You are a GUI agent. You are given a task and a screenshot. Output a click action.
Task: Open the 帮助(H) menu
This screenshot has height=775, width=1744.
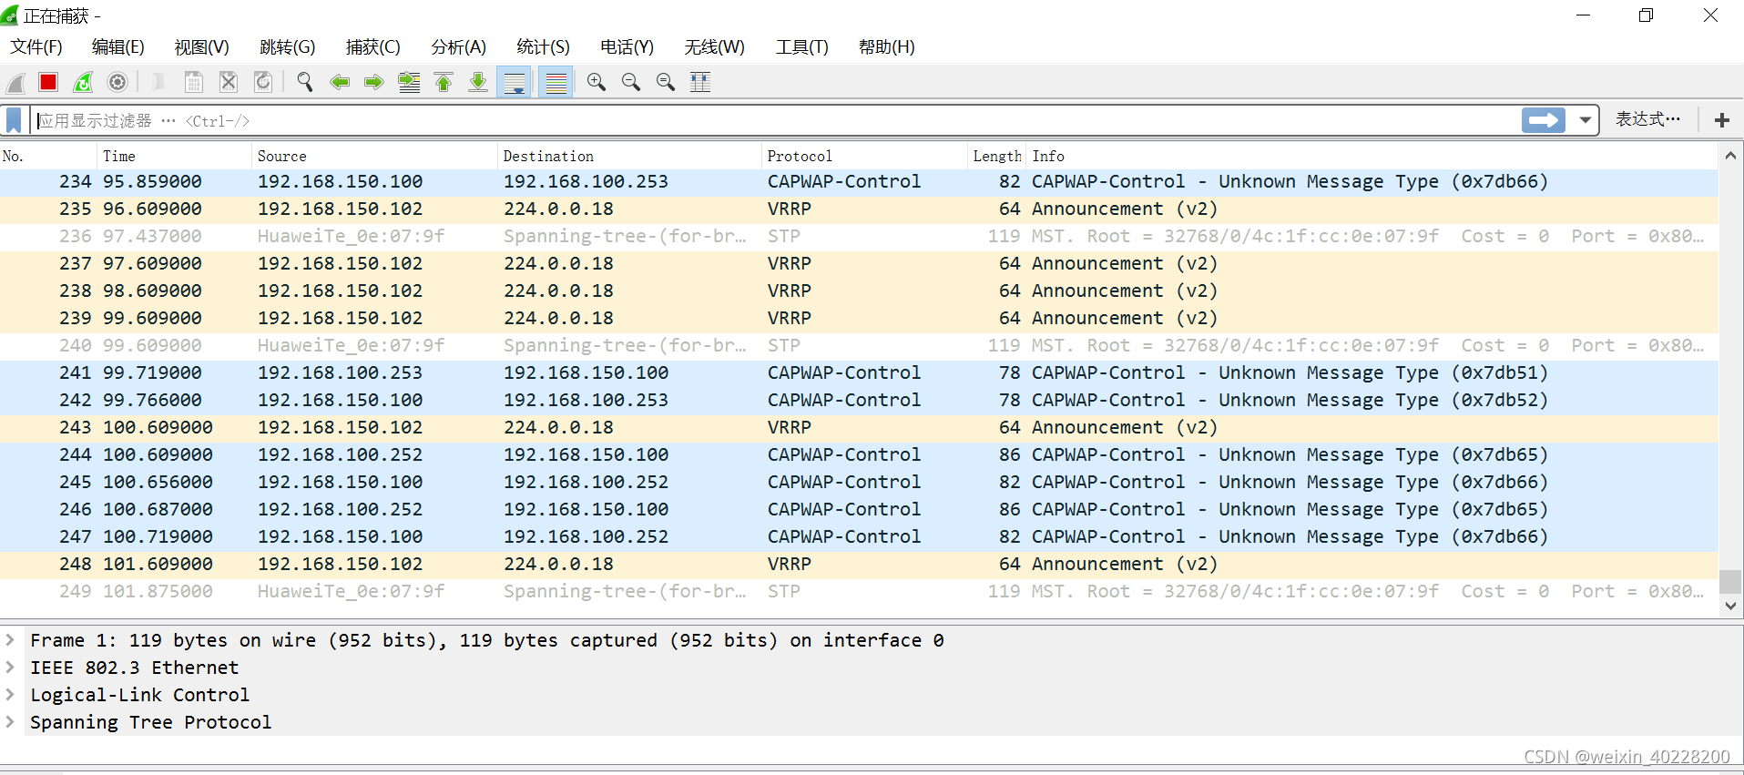887,47
